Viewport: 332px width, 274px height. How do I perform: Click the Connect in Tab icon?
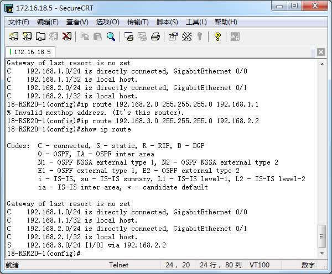pyautogui.click(x=40, y=36)
